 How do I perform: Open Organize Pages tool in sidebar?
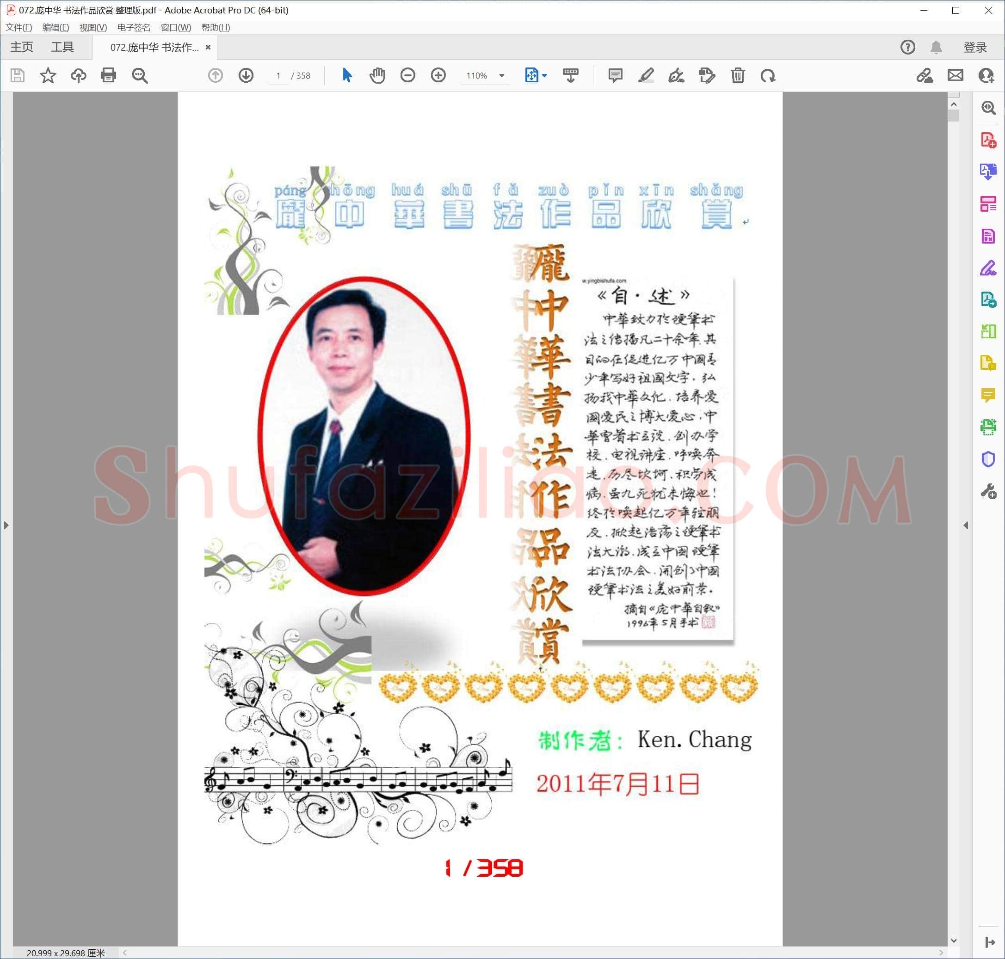tap(988, 204)
